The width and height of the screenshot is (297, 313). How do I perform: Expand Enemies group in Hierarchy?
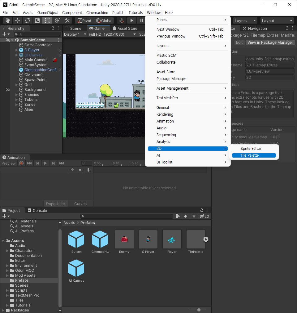point(17,95)
